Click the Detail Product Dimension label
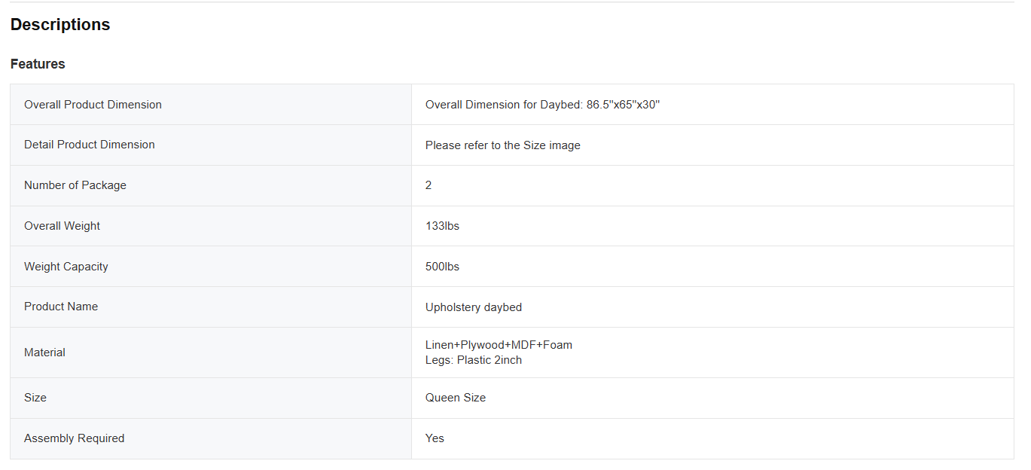Viewport: 1031px width, 470px height. tap(90, 145)
